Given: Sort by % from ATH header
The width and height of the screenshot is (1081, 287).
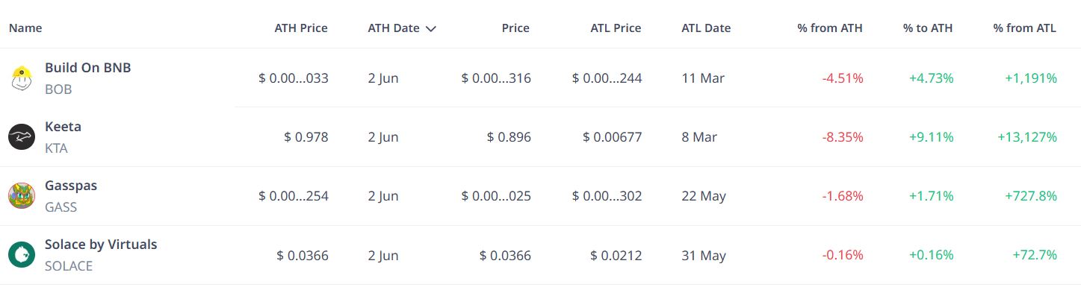Looking at the screenshot, I should (x=830, y=28).
